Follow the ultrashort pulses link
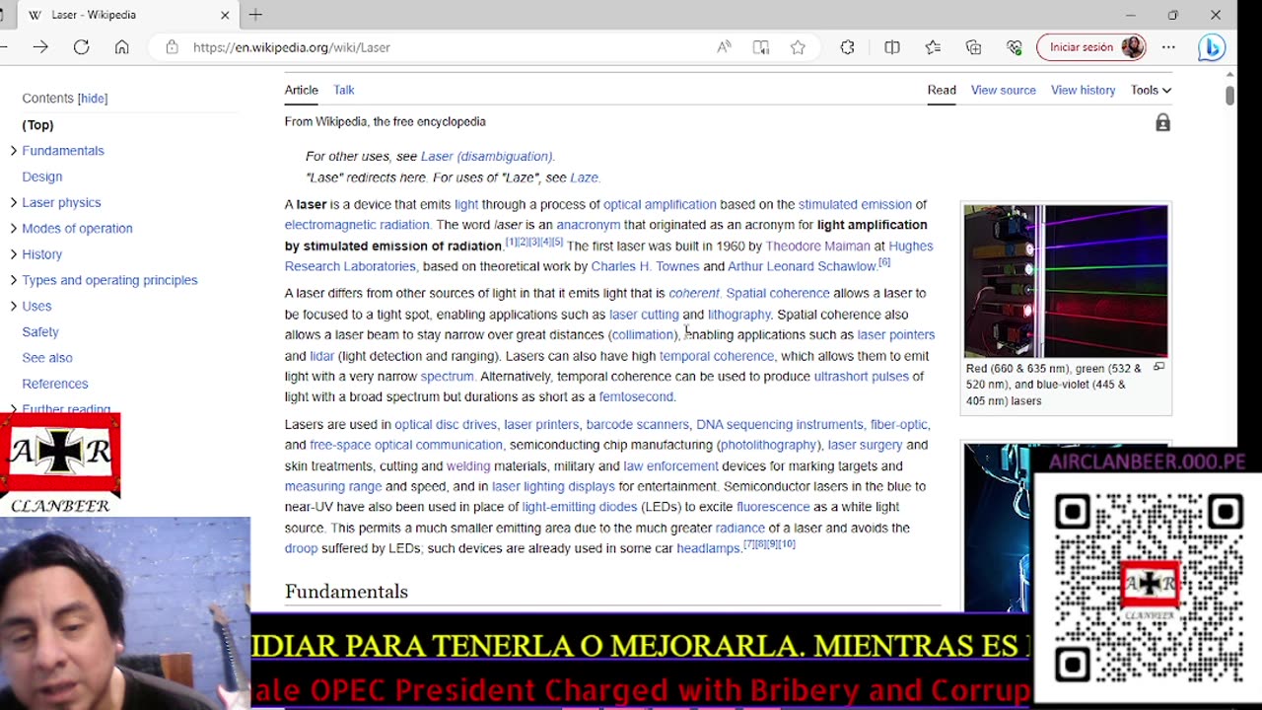Screen dimensions: 1262x710 point(861,376)
